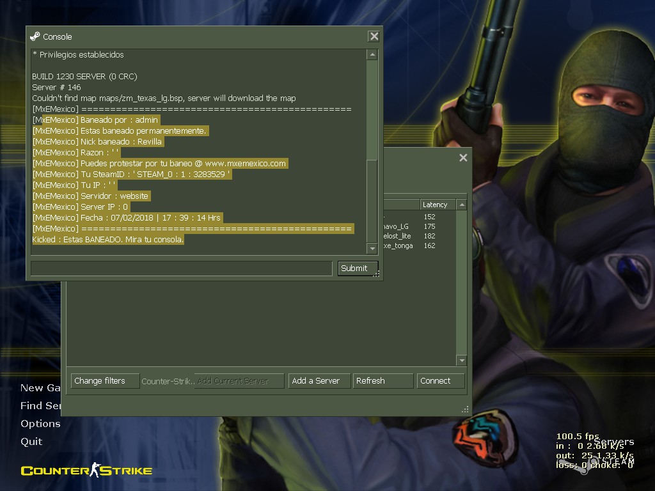Click the disabled Add Current Server button
This screenshot has width=655, height=491.
(239, 381)
